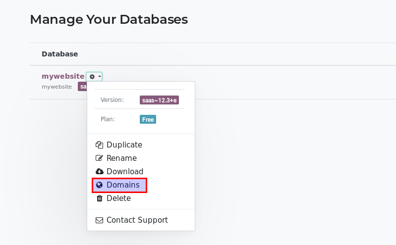Click the Database column header
This screenshot has height=245, width=396.
tap(59, 54)
